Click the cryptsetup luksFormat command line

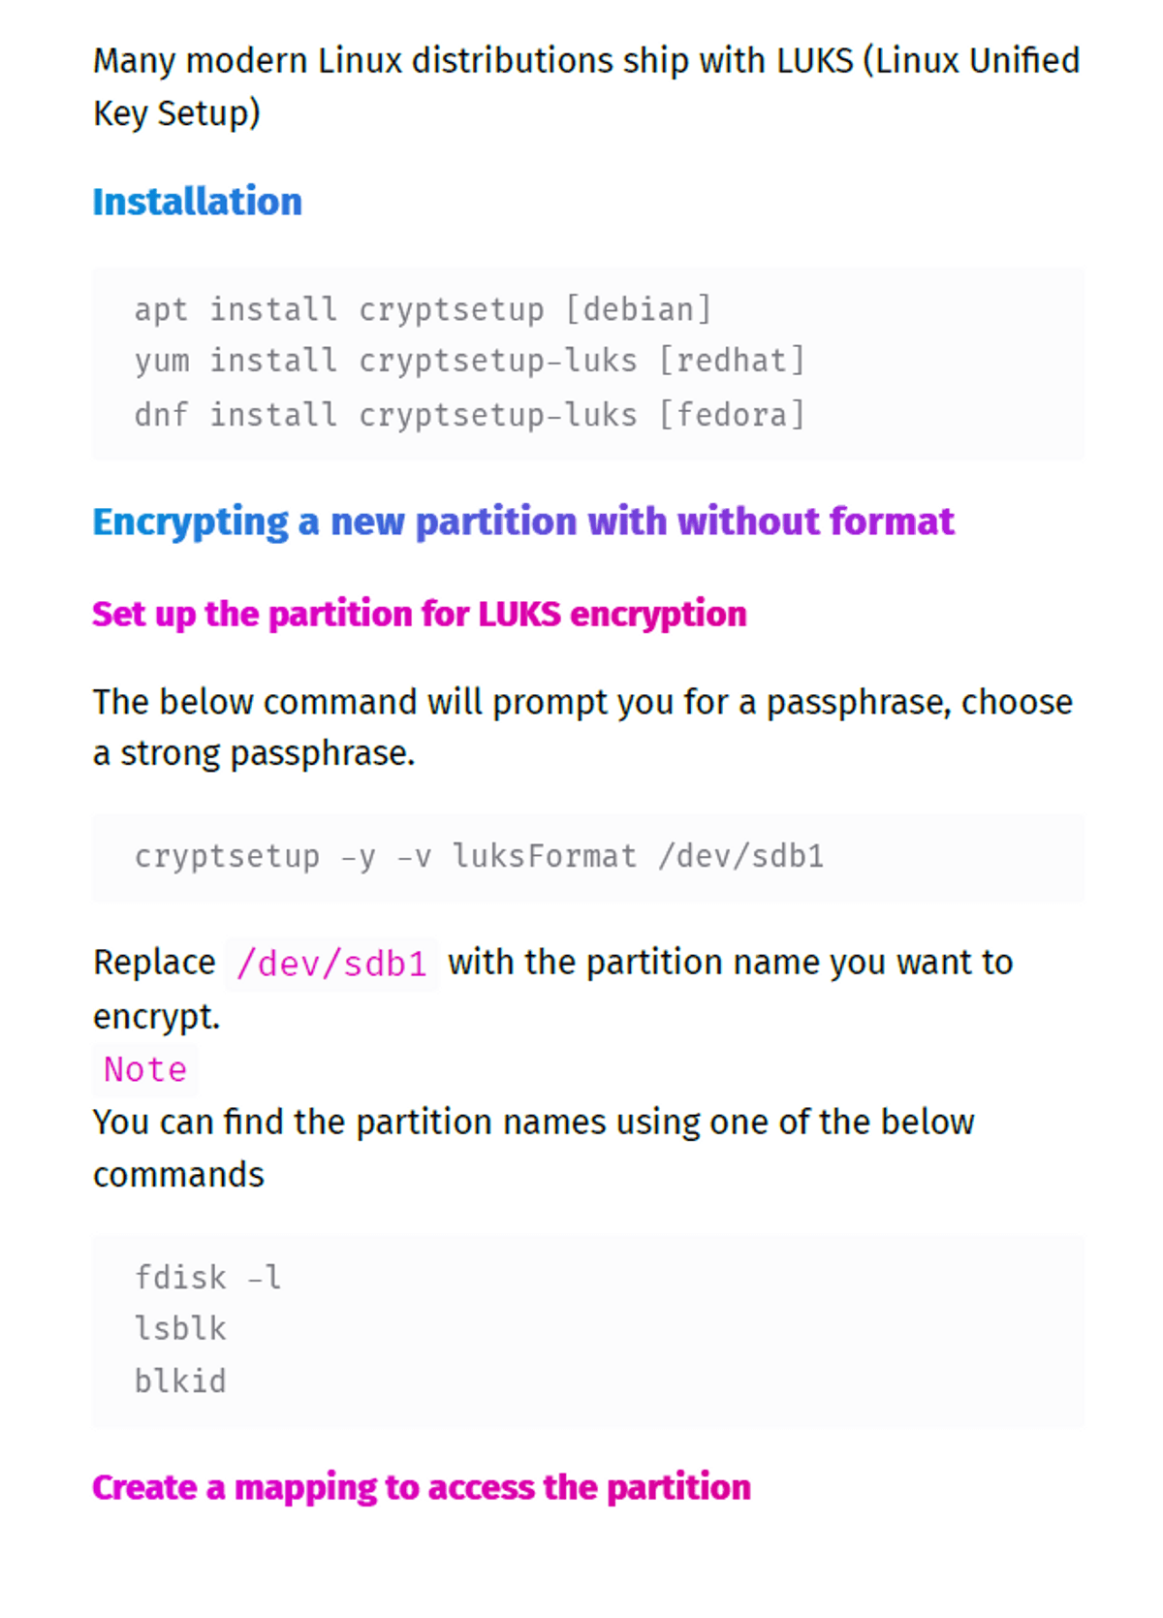coord(479,856)
